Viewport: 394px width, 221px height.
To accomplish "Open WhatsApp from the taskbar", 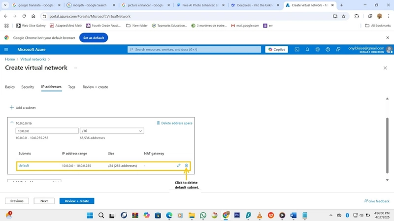I will [203, 215].
